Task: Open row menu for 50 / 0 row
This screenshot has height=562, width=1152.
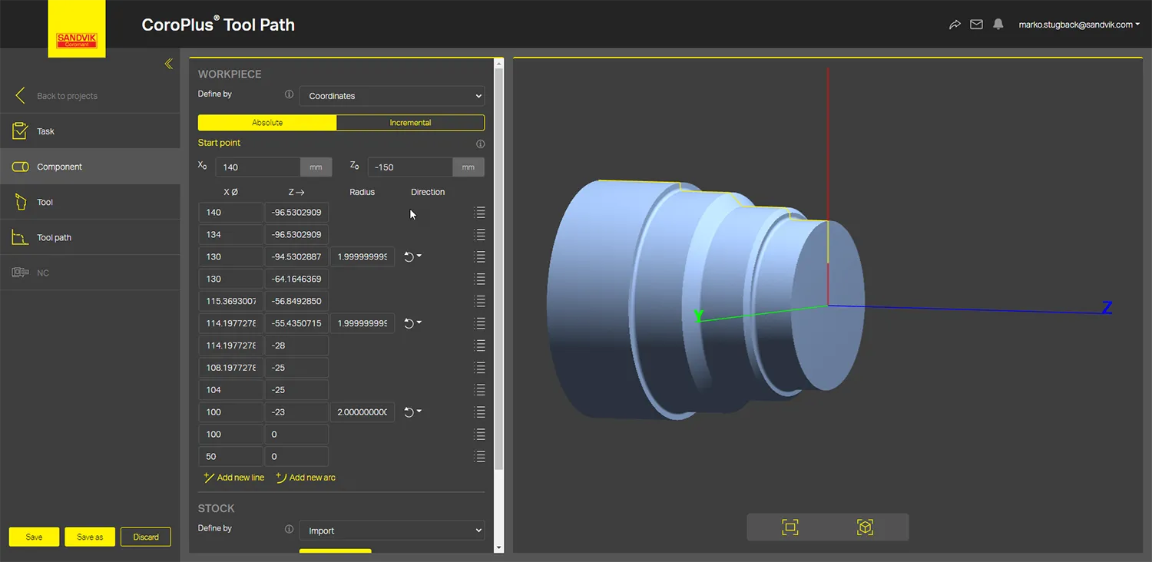Action: click(480, 457)
